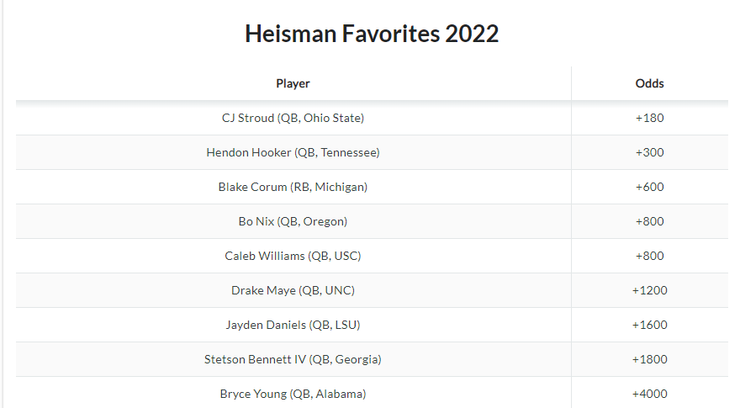Select the Jayden Daniels player cell

coord(293,325)
